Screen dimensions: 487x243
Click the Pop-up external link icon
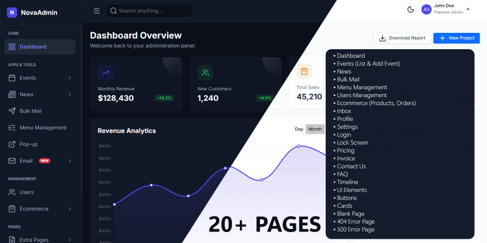(12, 144)
